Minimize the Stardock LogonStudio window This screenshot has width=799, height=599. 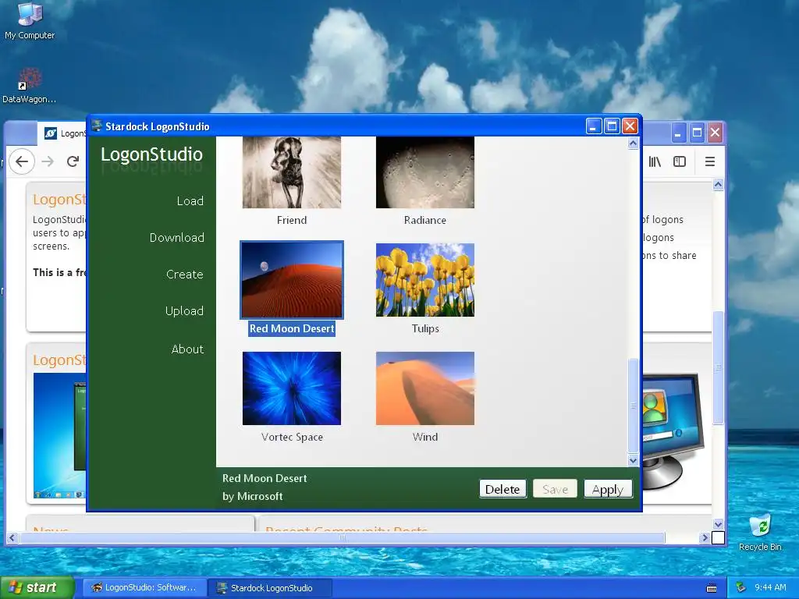593,126
